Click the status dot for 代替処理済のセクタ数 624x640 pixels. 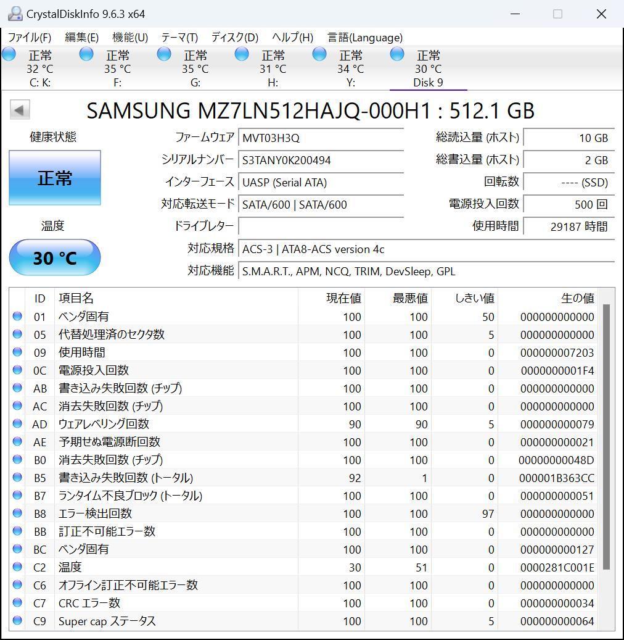[x=17, y=334]
